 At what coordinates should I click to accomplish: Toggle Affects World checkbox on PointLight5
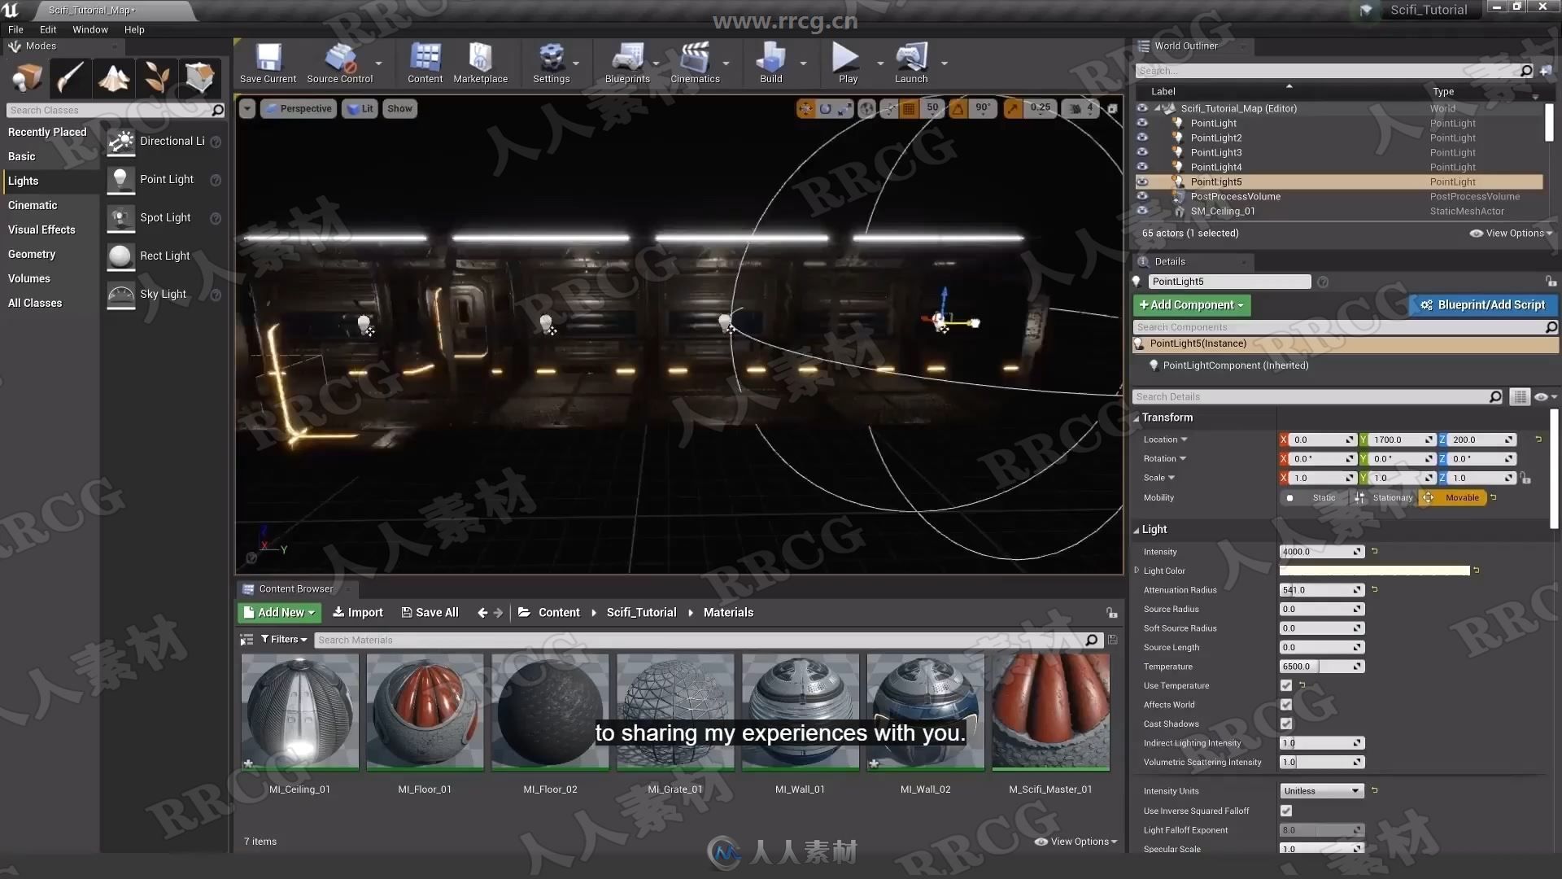click(1286, 704)
